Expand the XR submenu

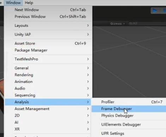pos(48,129)
